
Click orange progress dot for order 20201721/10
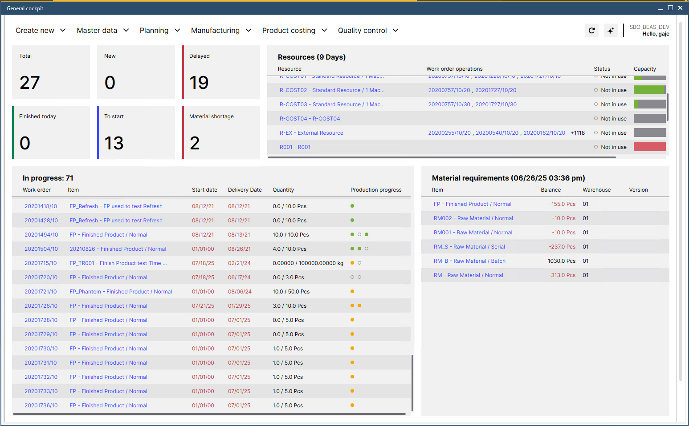point(352,291)
